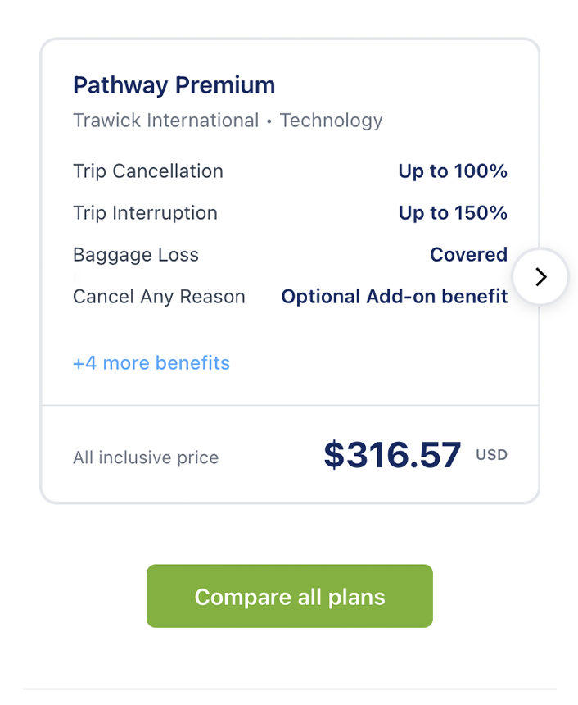This screenshot has width=578, height=705.
Task: Click the bullet separator in plan subtitle
Action: pyautogui.click(x=269, y=121)
